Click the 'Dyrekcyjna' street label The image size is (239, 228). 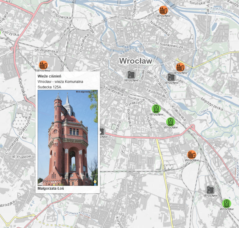pyautogui.click(x=135, y=103)
